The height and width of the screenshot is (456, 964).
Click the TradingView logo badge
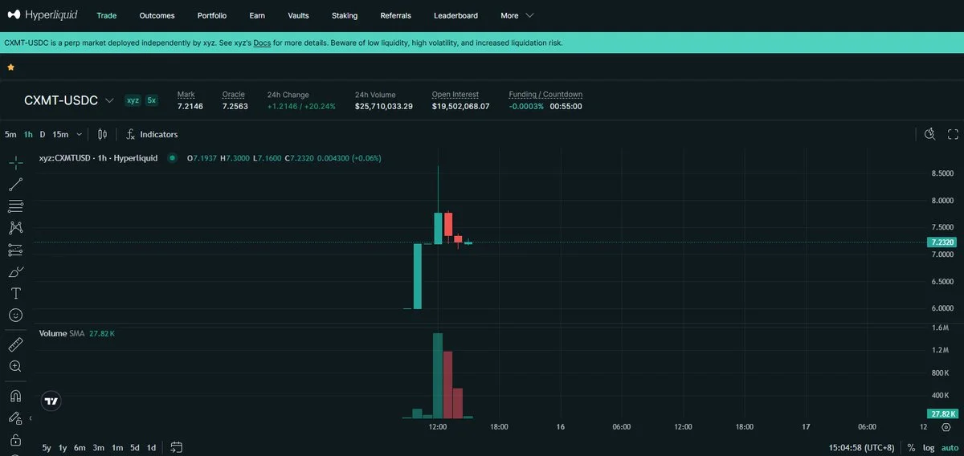[x=51, y=401]
